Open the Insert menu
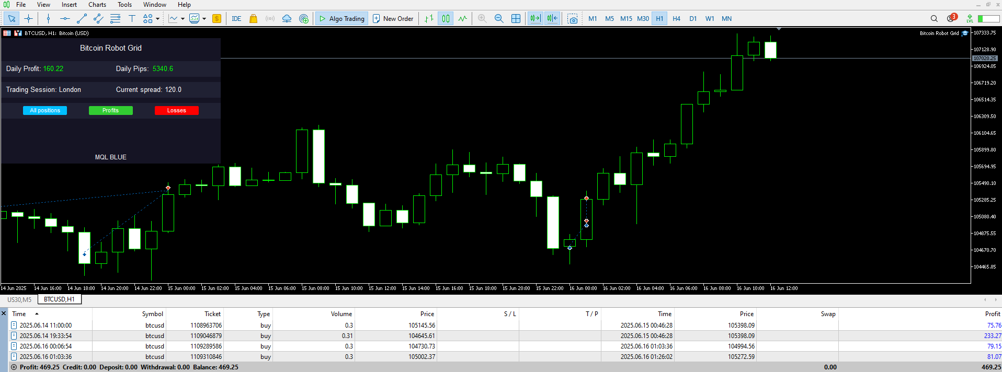This screenshot has width=1002, height=372. click(x=69, y=5)
